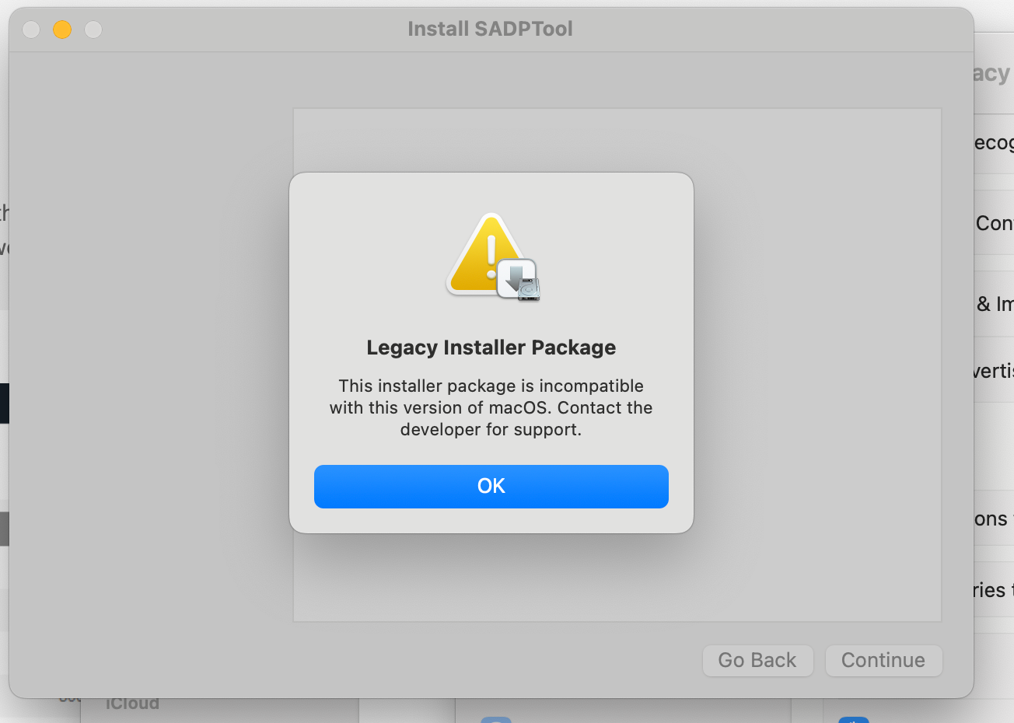This screenshot has width=1014, height=723.
Task: Click the gray close button of the installer
Action: [x=31, y=30]
